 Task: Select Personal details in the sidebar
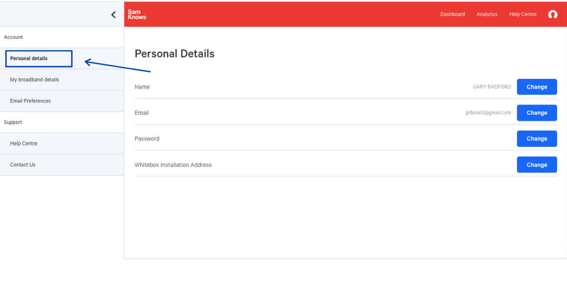(x=29, y=59)
